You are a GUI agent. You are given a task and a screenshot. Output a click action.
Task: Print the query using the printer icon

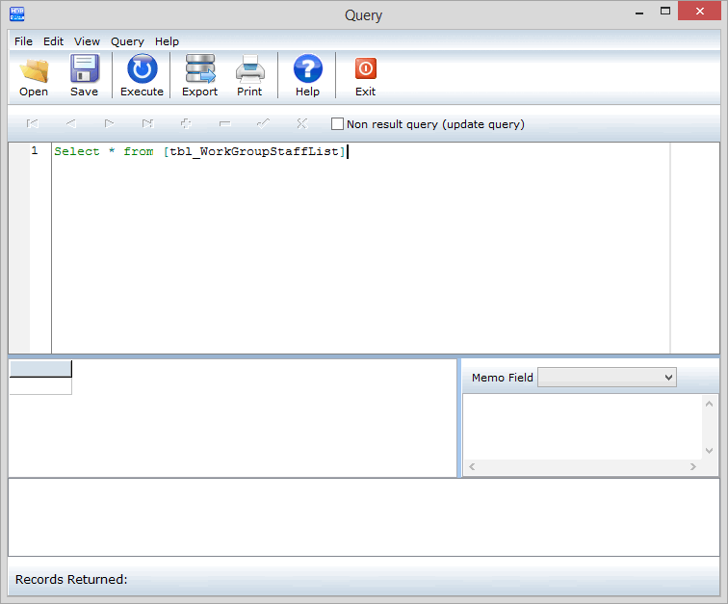pyautogui.click(x=249, y=70)
